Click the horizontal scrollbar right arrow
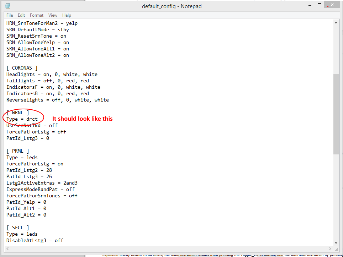Image resolution: width=343 pixels, height=257 pixels. [330, 248]
